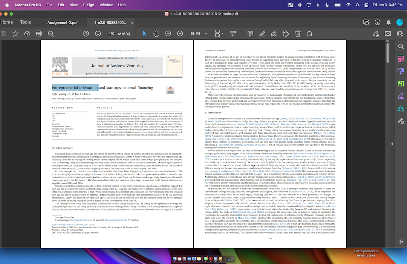Open the More Tools wrench icon

click(401, 121)
